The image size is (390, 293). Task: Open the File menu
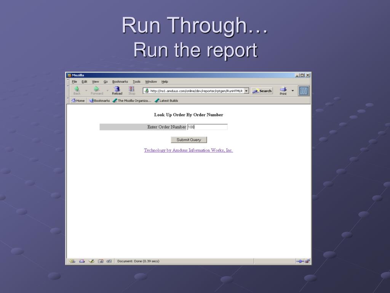pyautogui.click(x=74, y=82)
